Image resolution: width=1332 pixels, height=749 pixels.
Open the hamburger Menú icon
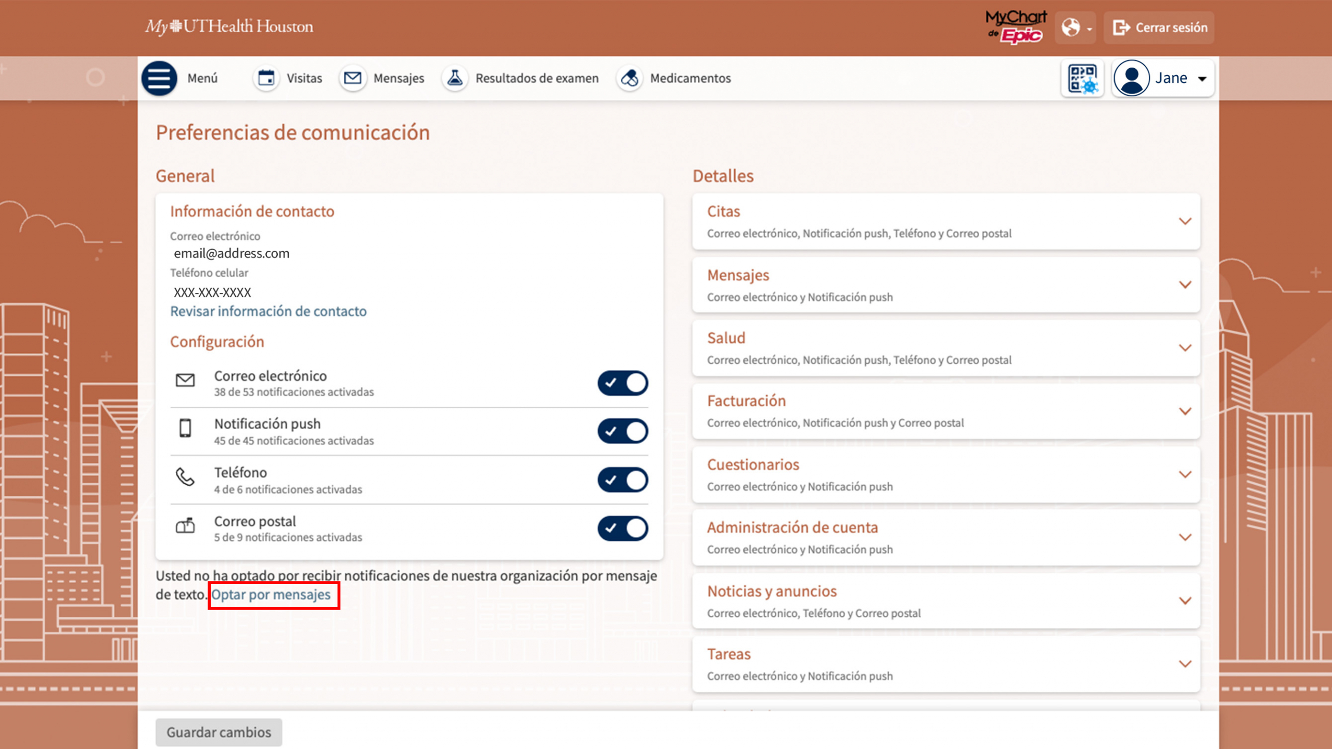click(x=159, y=78)
